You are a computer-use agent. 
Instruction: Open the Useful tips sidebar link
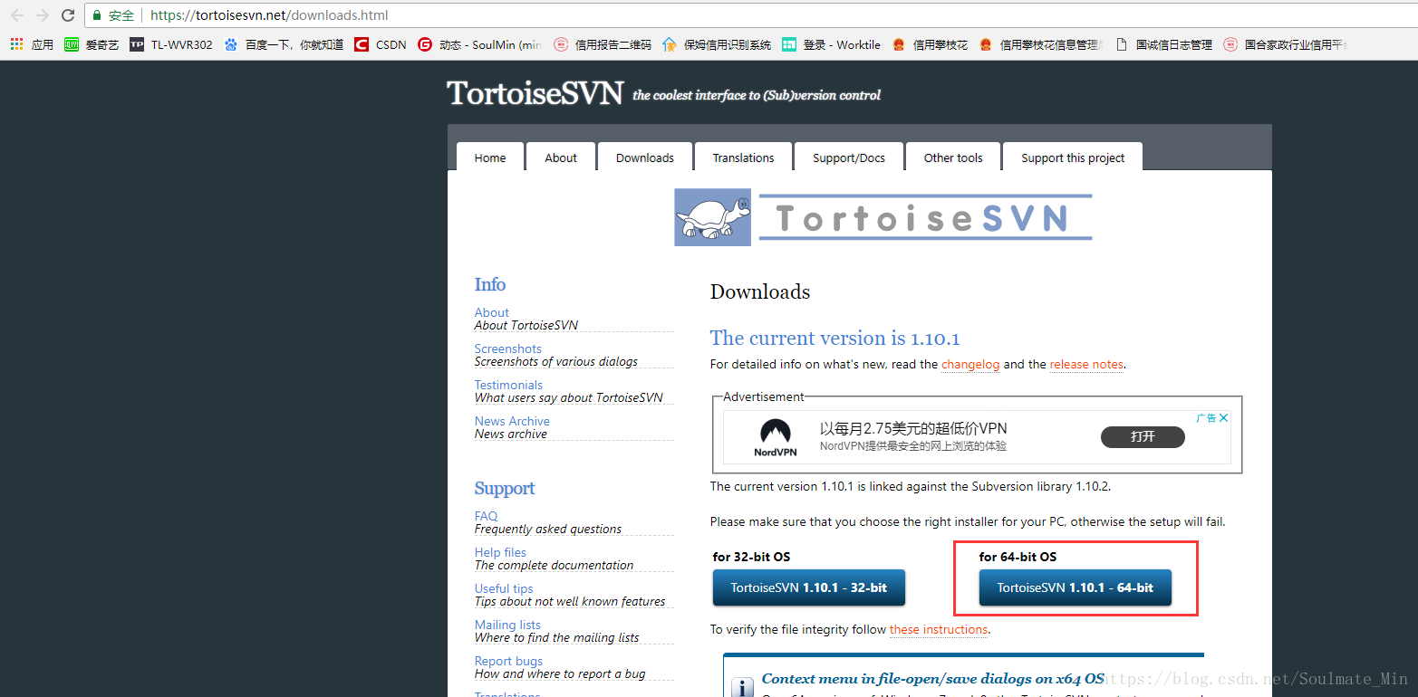tap(504, 588)
